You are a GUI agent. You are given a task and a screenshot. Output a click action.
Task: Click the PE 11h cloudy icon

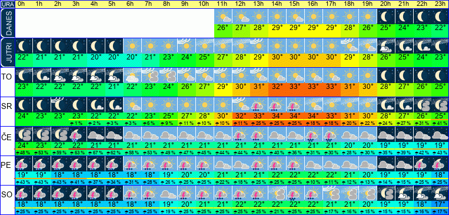(x=223, y=164)
